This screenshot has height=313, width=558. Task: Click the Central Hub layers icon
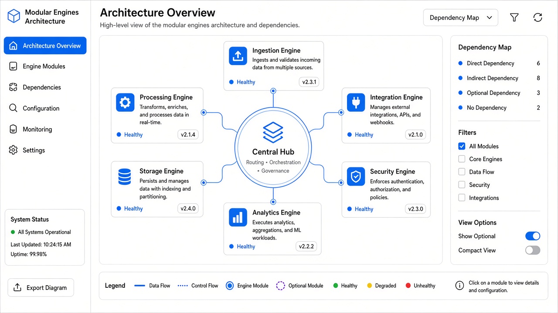click(x=273, y=132)
